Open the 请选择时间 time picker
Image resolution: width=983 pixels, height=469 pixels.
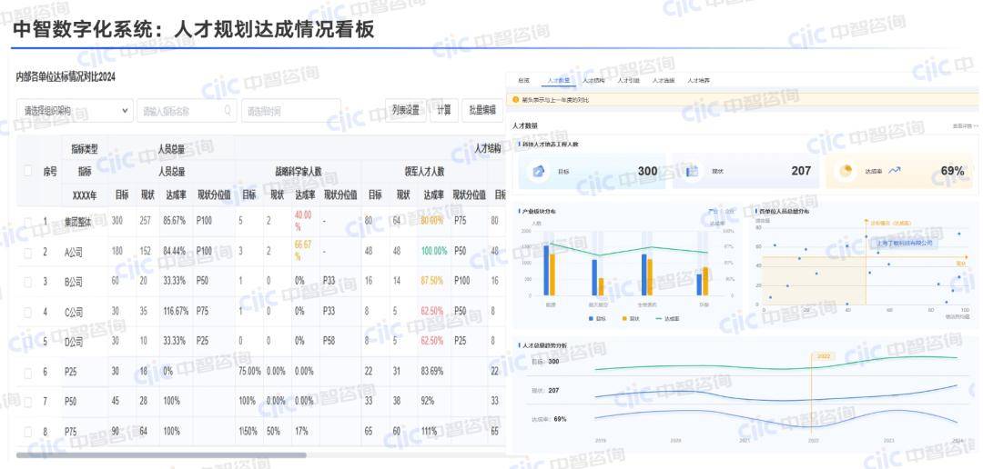(x=291, y=111)
